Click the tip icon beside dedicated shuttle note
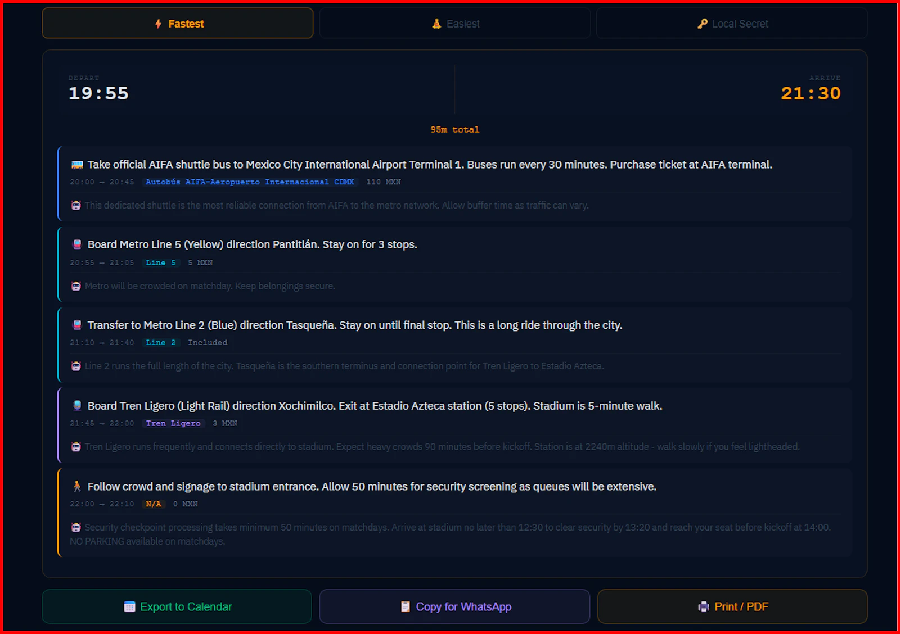 pos(76,206)
